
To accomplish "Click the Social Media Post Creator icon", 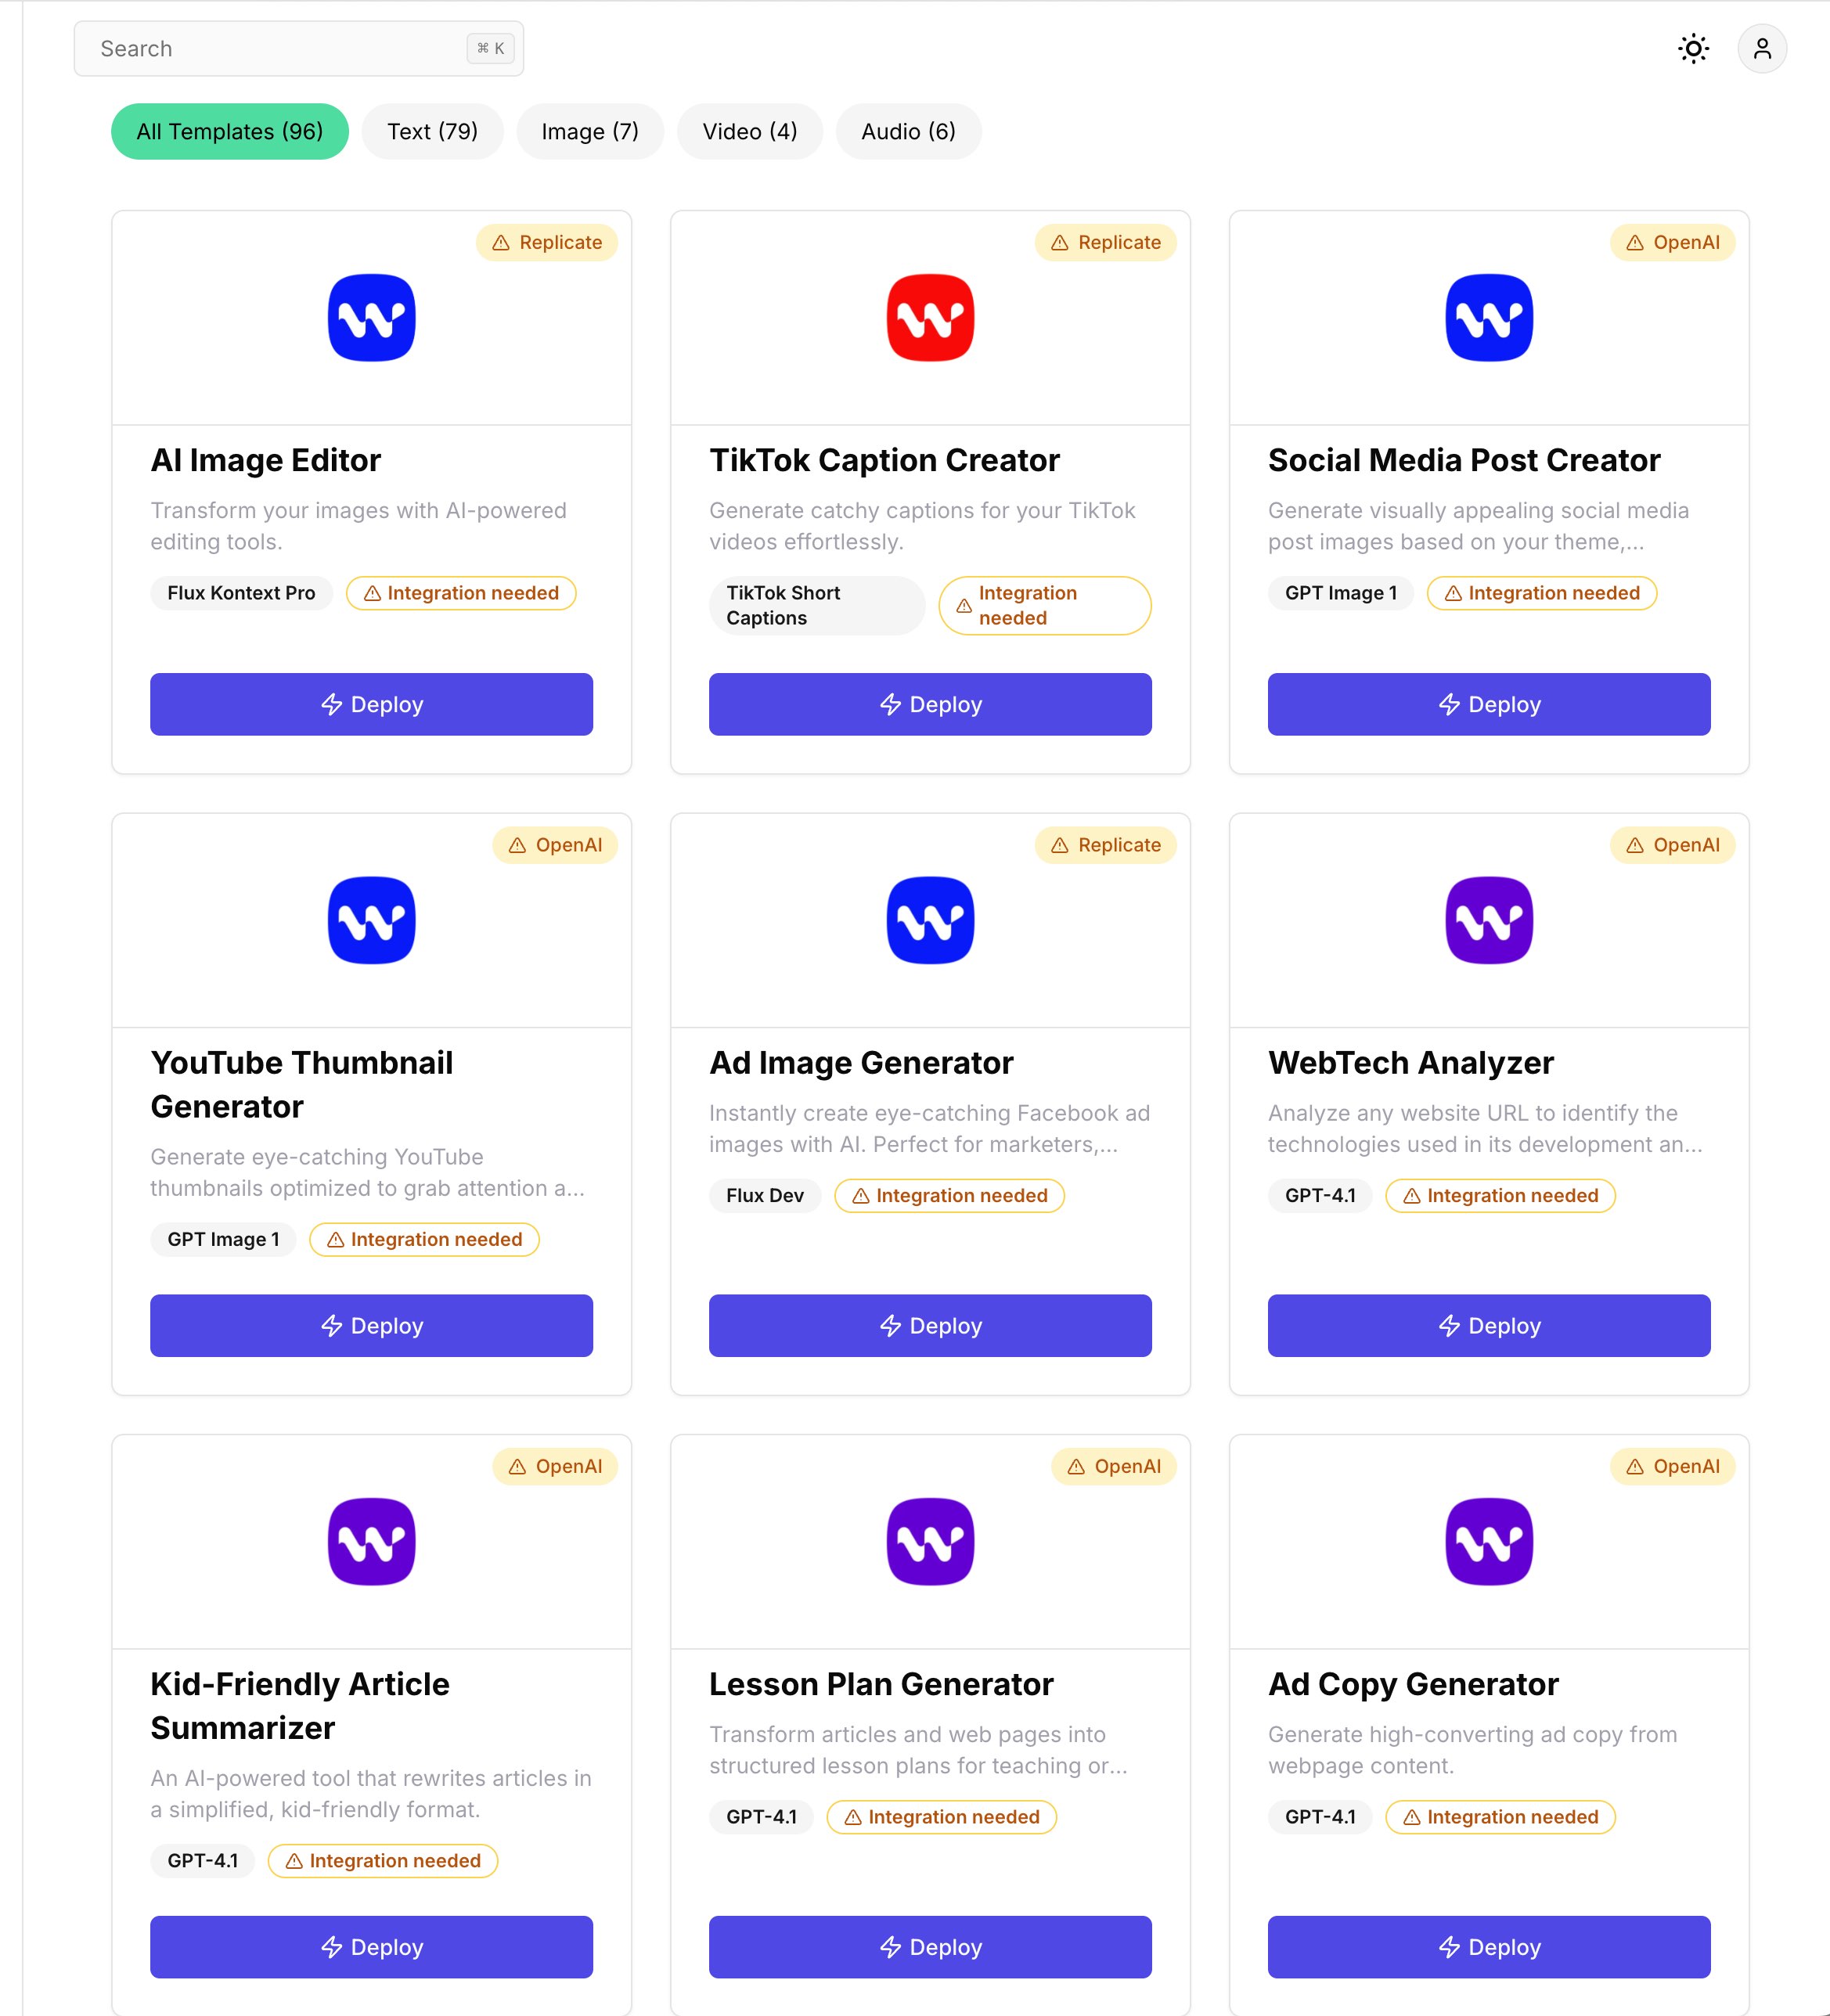I will [1488, 318].
